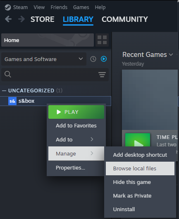Choose Add to Favorites
179x219 pixels.
76,126
